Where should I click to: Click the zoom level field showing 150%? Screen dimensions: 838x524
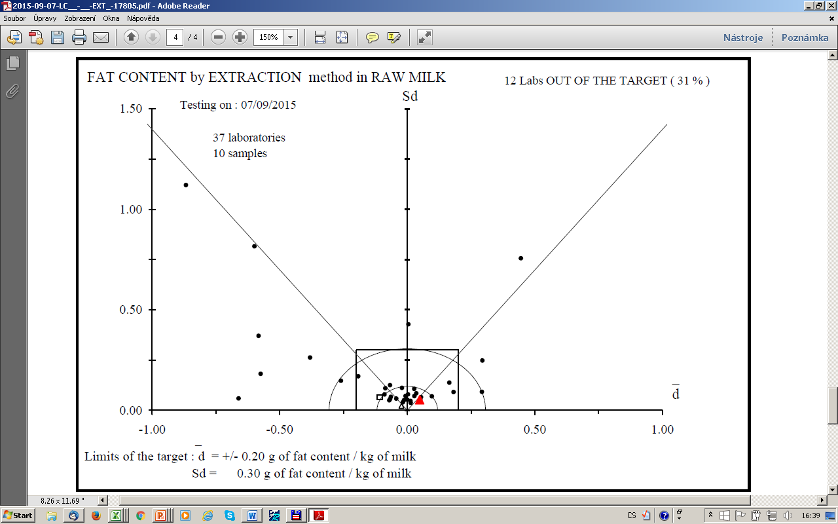268,37
